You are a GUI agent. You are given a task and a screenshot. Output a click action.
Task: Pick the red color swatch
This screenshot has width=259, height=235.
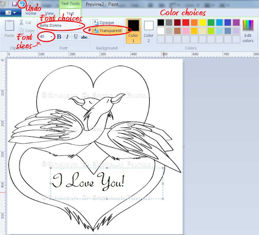[186, 23]
